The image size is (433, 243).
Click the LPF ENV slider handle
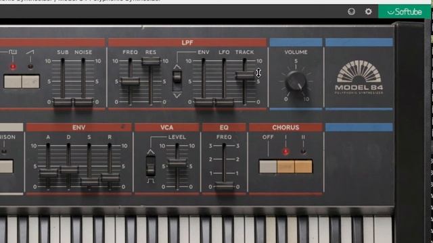(x=204, y=102)
